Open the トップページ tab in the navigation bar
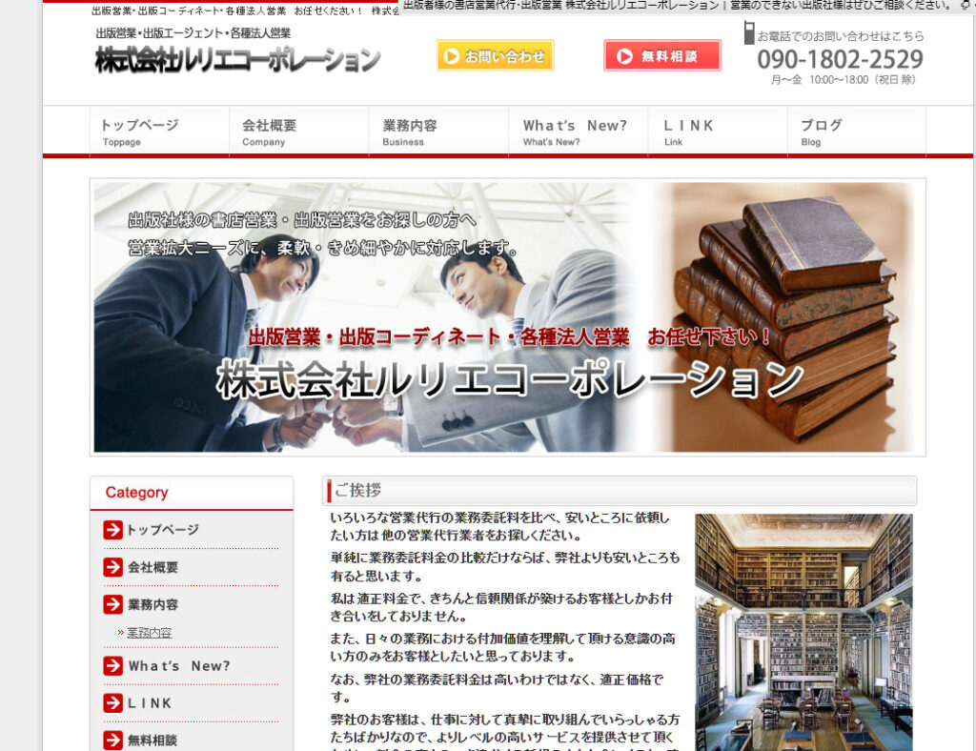 click(159, 132)
